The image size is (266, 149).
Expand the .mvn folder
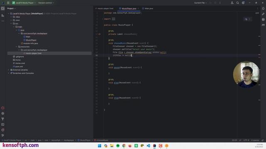coord(11,20)
